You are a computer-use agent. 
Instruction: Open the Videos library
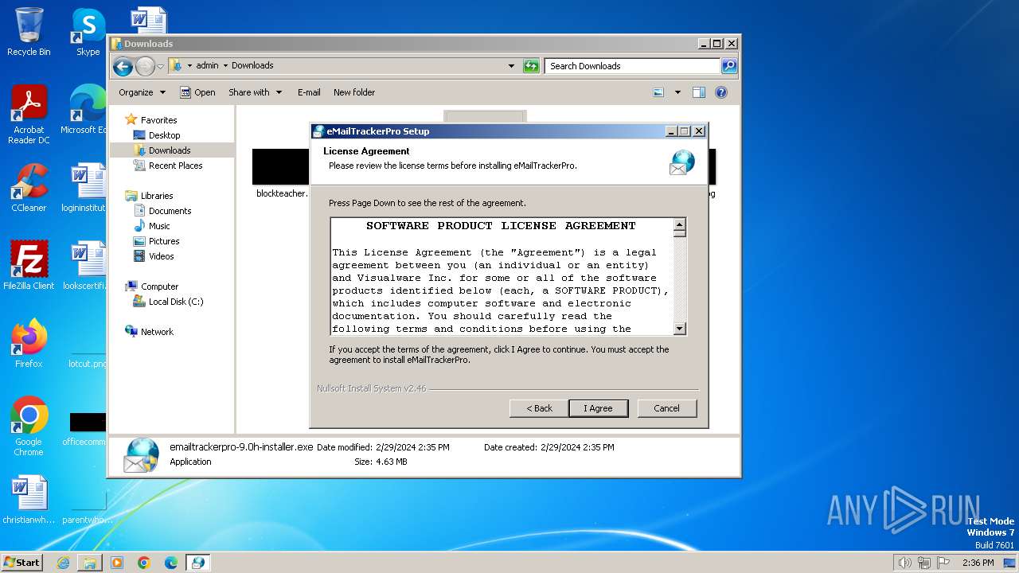point(161,256)
